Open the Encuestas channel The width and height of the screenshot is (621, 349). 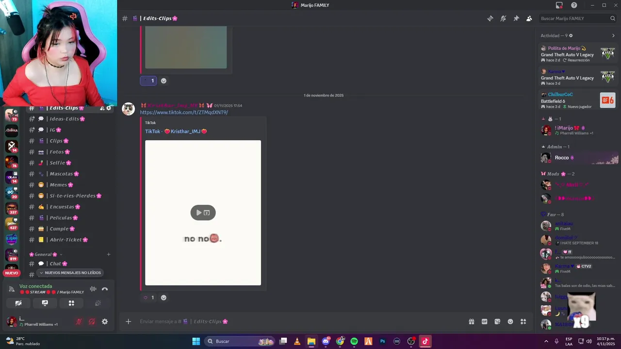pyautogui.click(x=70, y=207)
